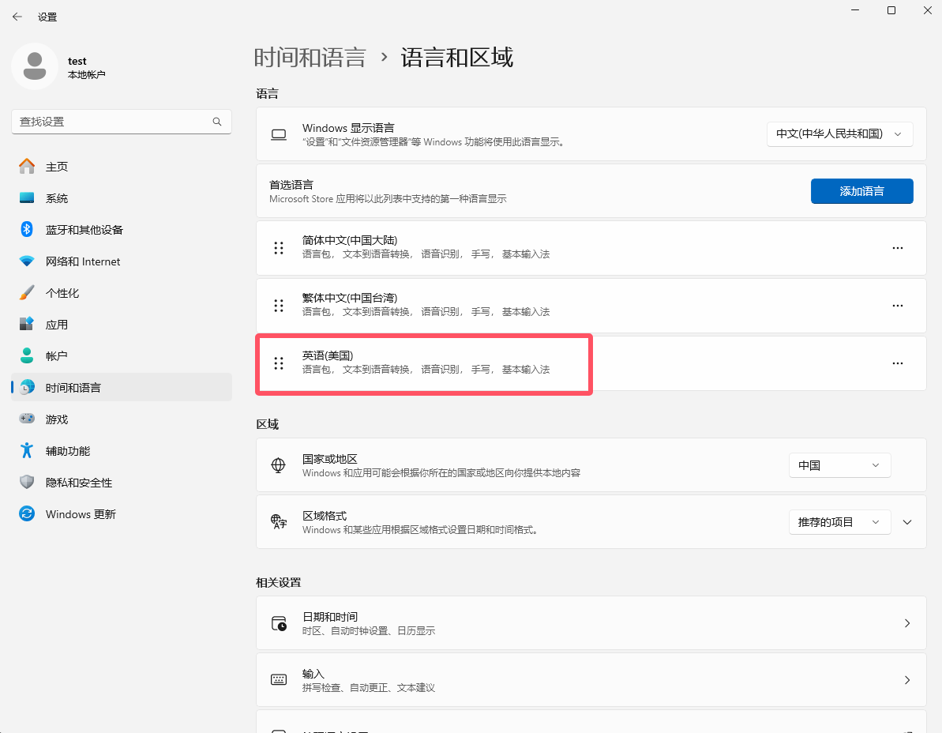Image resolution: width=942 pixels, height=733 pixels.
Task: Open 个性化 category
Action: click(x=122, y=293)
